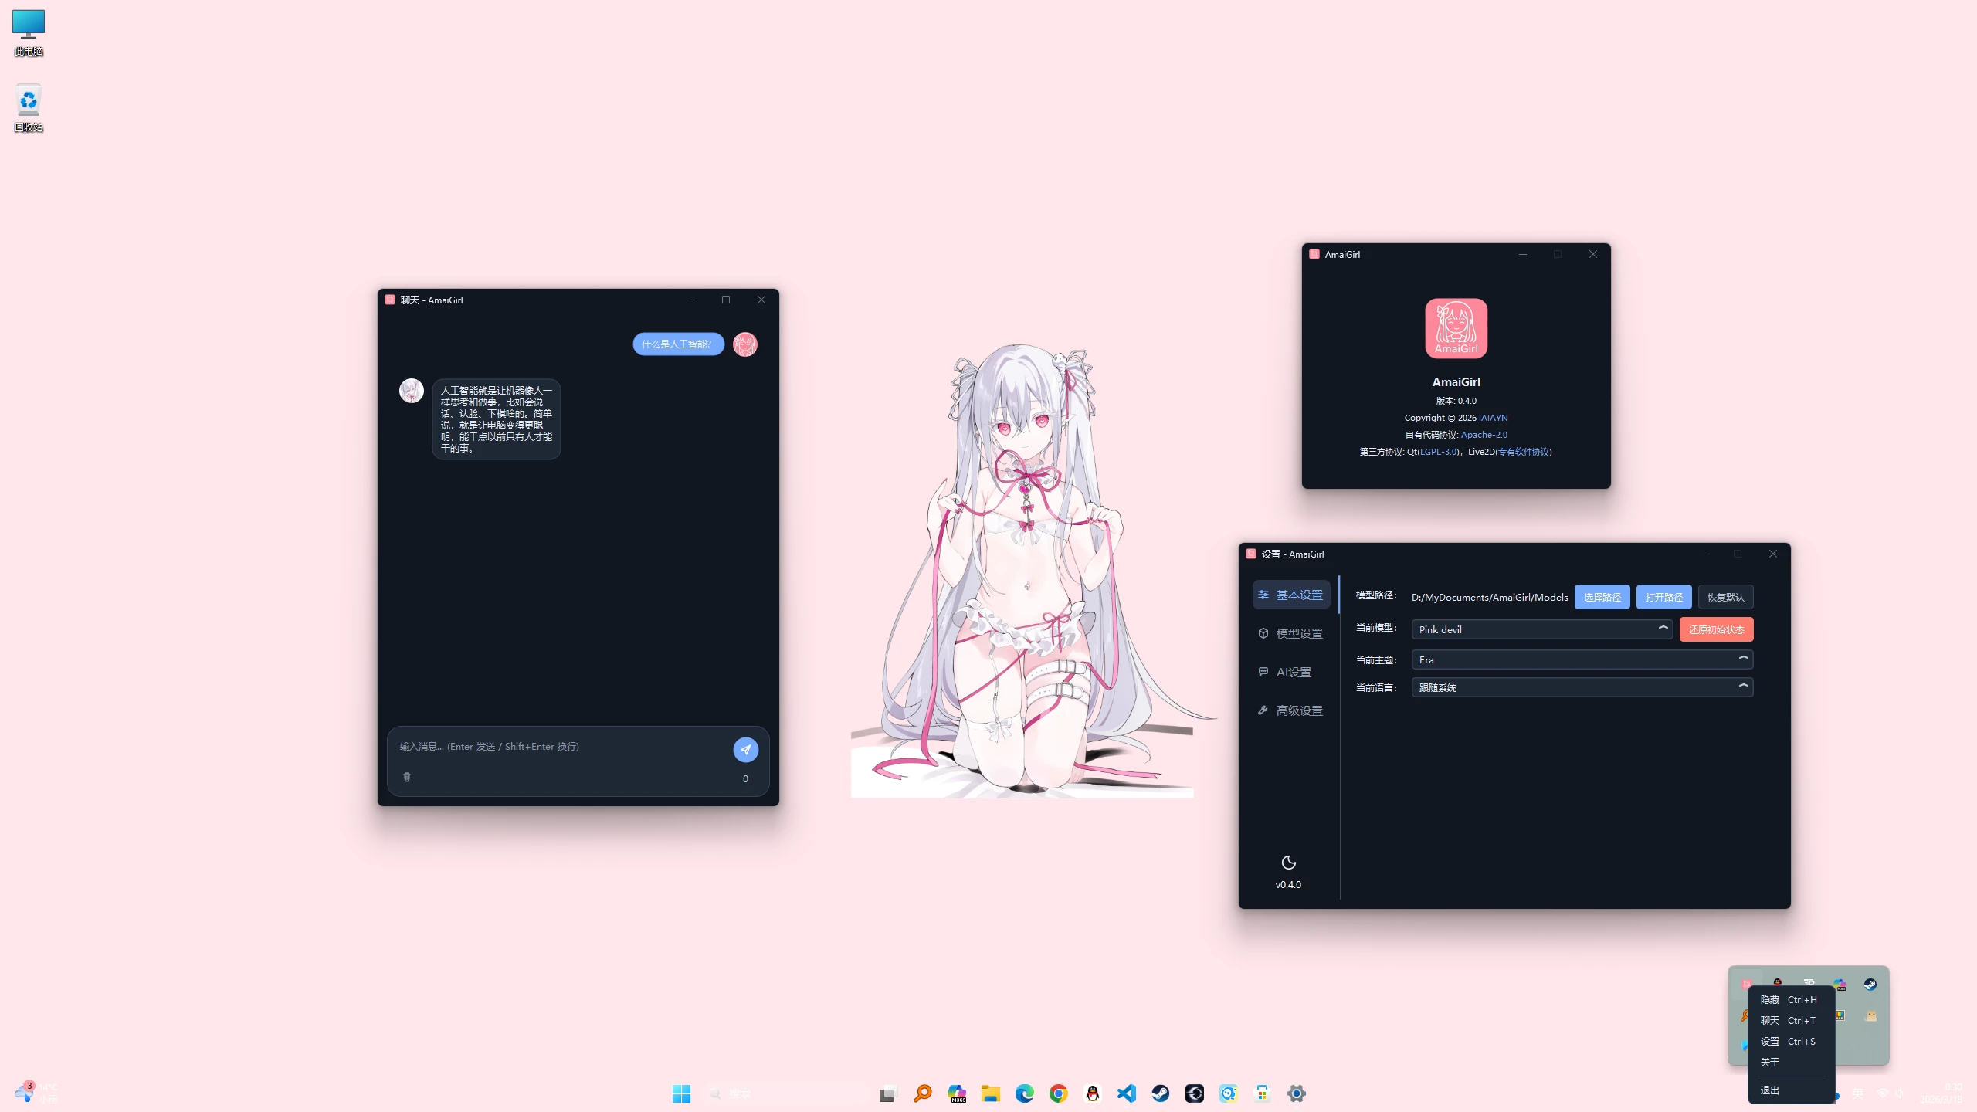Open File Explorer from the taskbar
Viewport: 1977px width, 1112px height.
click(x=991, y=1093)
